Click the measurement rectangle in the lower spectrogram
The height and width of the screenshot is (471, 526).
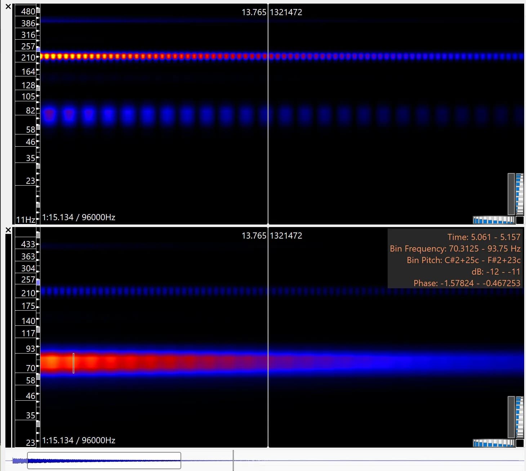click(x=73, y=363)
